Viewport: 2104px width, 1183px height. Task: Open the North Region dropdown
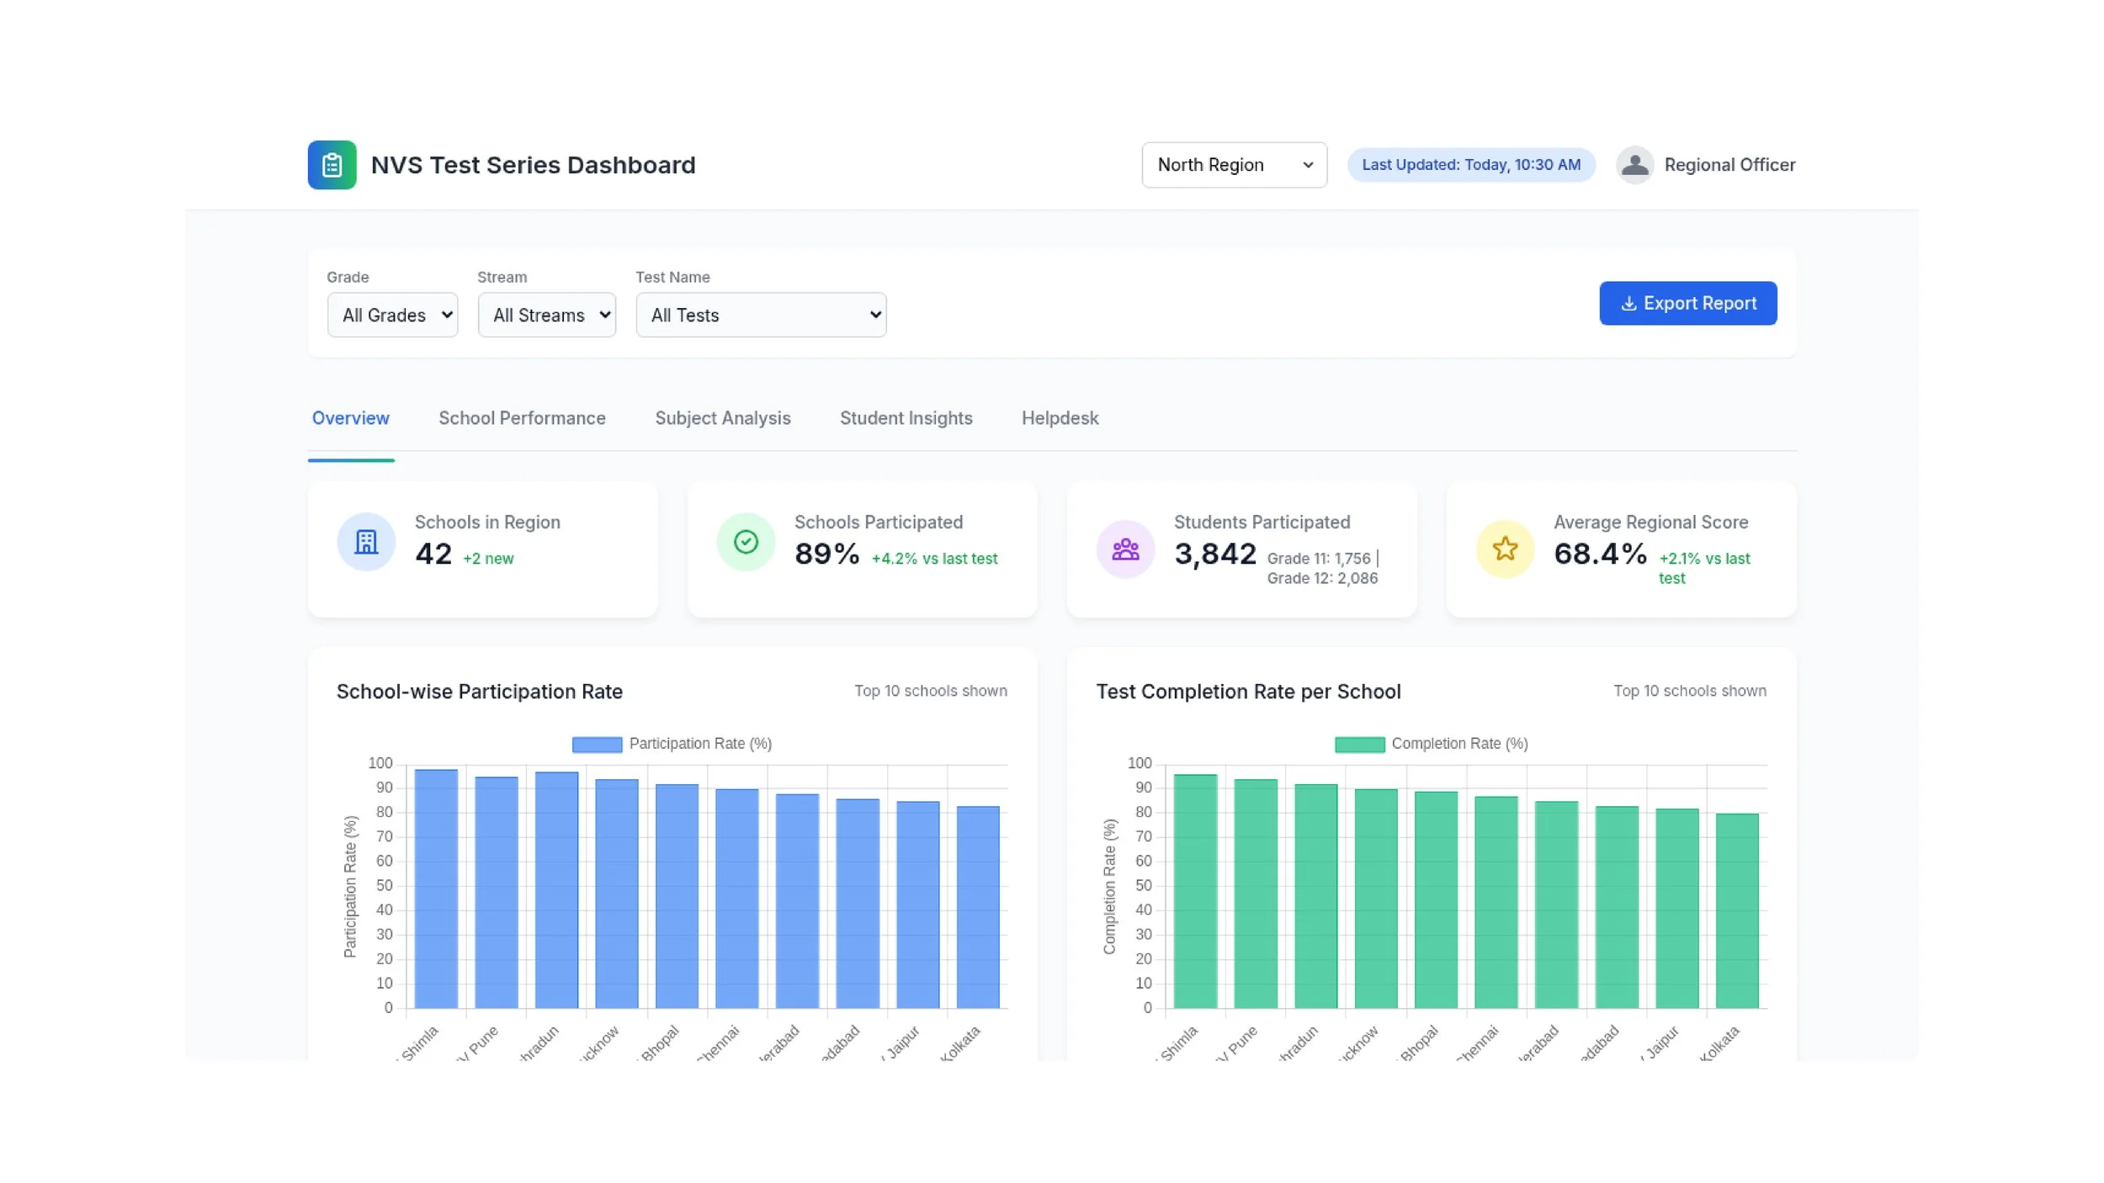pos(1234,165)
